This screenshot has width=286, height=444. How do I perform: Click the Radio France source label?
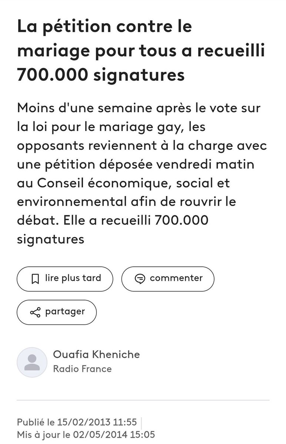click(x=82, y=369)
